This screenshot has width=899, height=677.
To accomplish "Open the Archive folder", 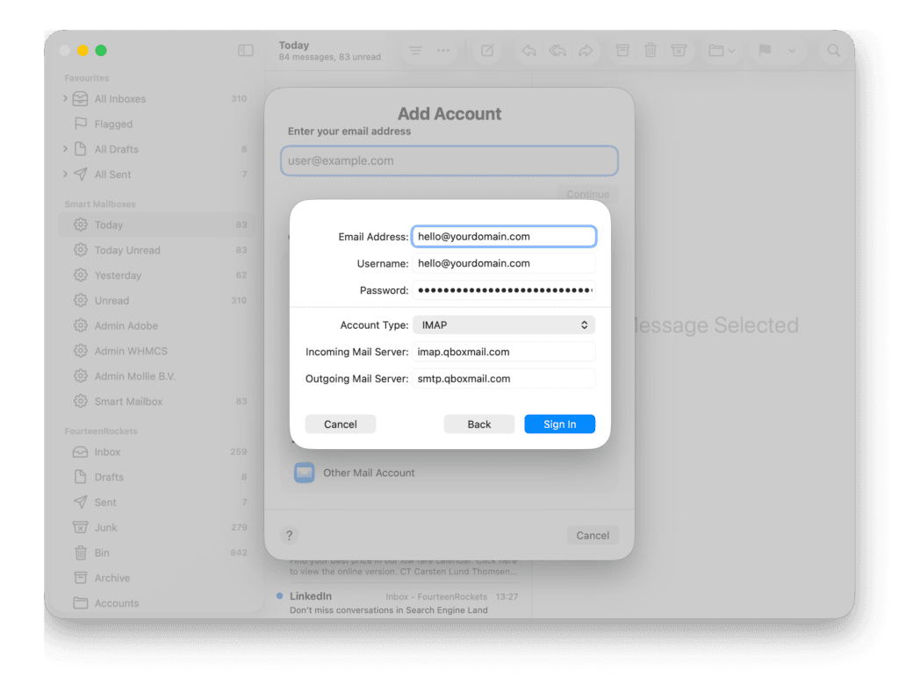I will pos(156,577).
